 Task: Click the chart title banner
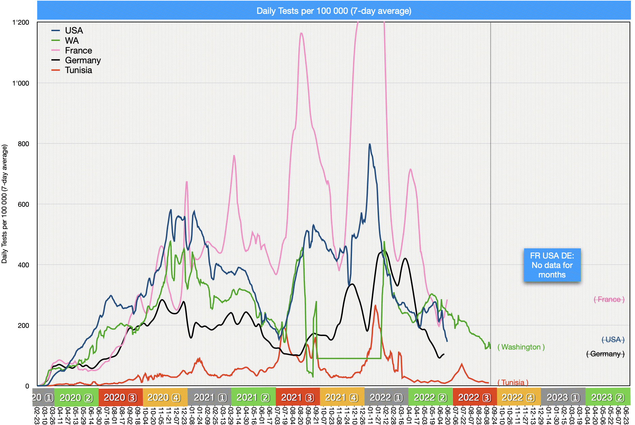pos(334,11)
